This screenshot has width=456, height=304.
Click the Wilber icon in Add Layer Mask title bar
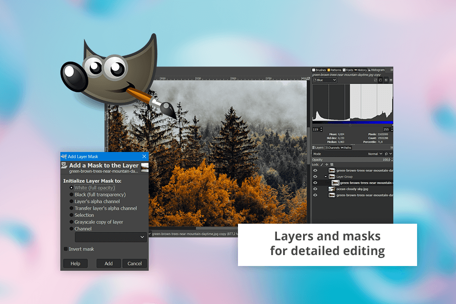tap(64, 156)
